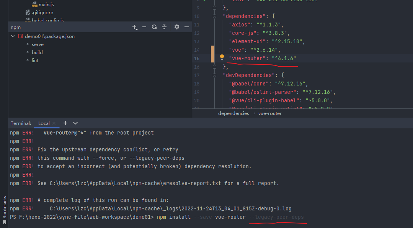This screenshot has width=413, height=228.
Task: Click the "Fix the upstream dependency conflict" line
Action: click(108, 149)
